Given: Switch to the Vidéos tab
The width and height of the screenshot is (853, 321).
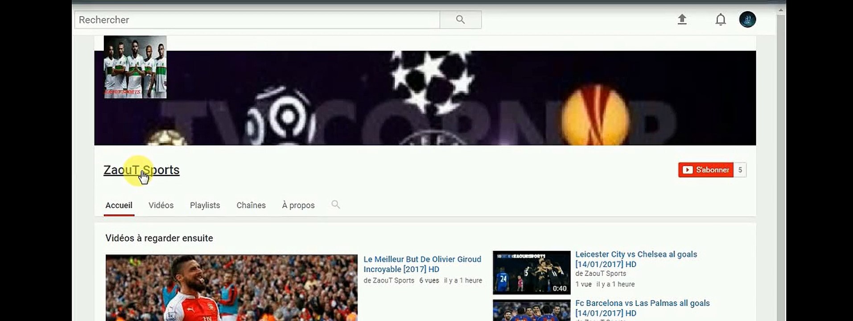Looking at the screenshot, I should point(161,206).
